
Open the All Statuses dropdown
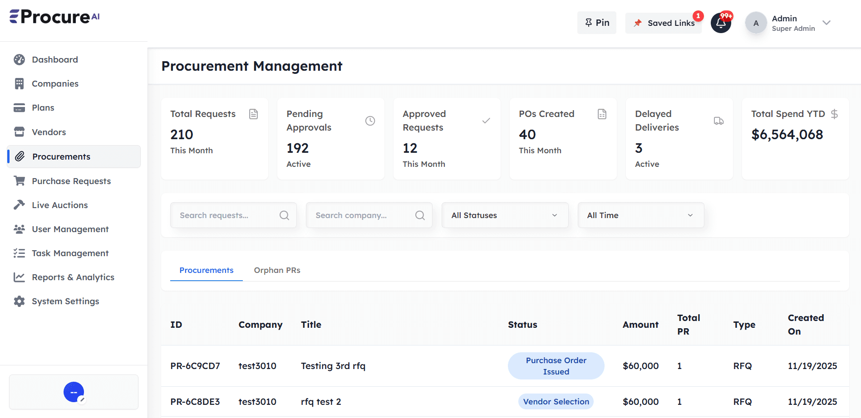505,215
